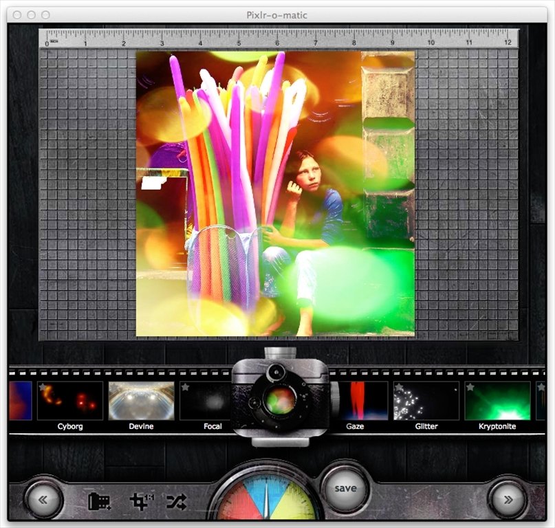
Task: Click the edited photo preview
Action: click(x=275, y=194)
